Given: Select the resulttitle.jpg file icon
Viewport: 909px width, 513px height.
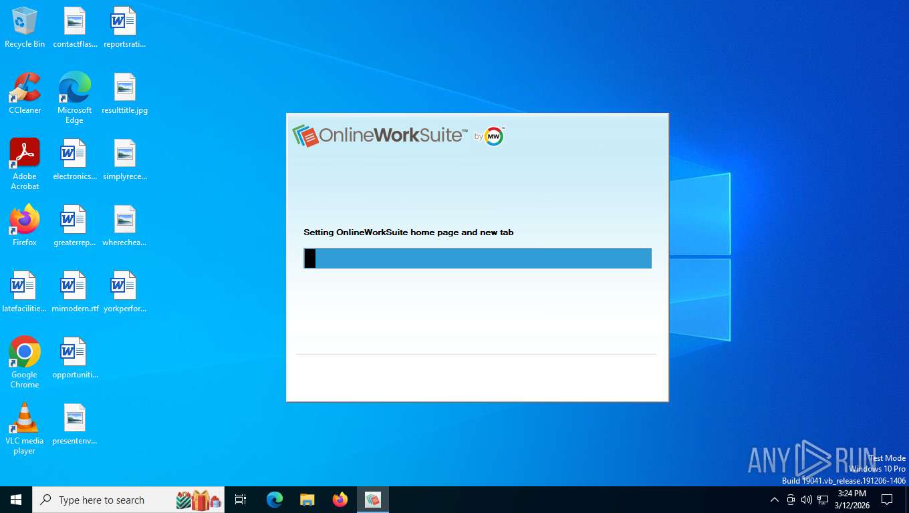Looking at the screenshot, I should [x=124, y=94].
